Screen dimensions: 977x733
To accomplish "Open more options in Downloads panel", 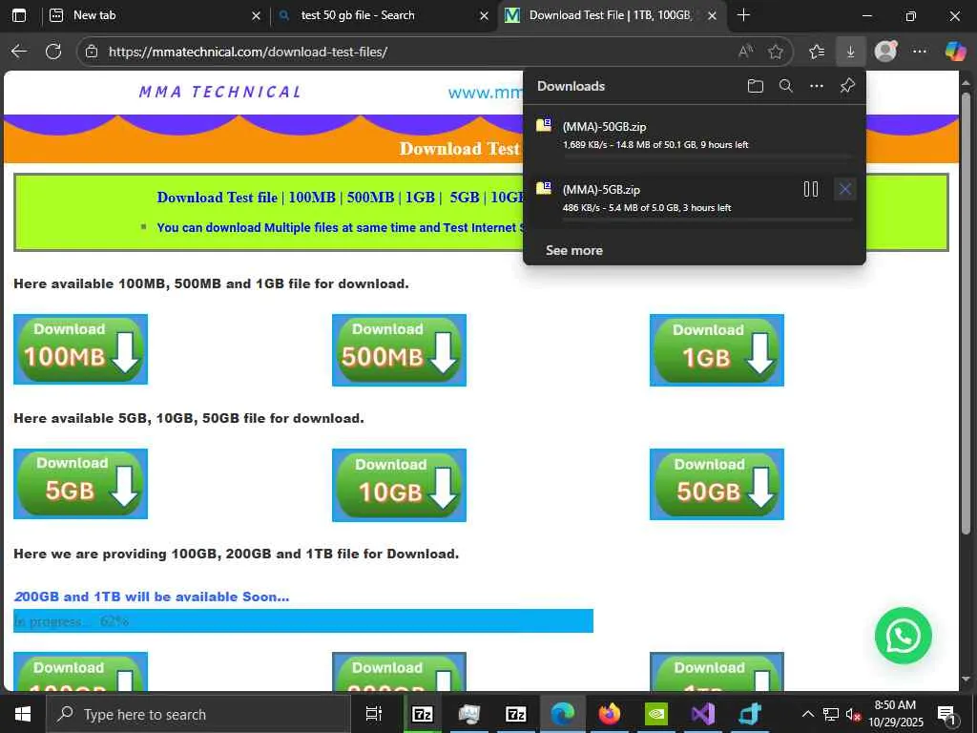I will click(817, 86).
